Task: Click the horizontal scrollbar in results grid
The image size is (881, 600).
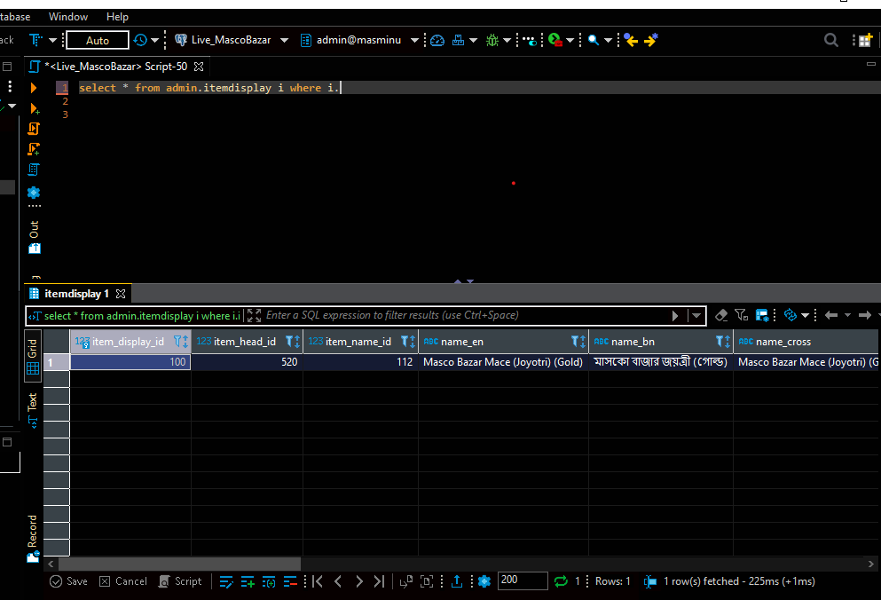Action: 180,564
